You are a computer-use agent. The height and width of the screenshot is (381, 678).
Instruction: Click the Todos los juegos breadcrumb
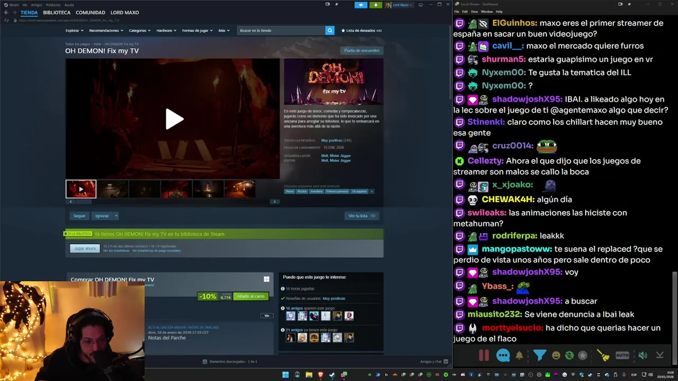77,44
